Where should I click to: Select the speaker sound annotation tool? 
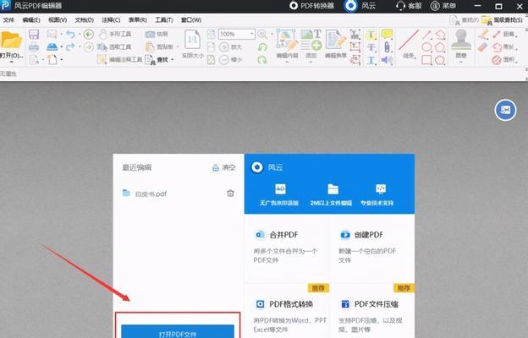[x=387, y=60]
